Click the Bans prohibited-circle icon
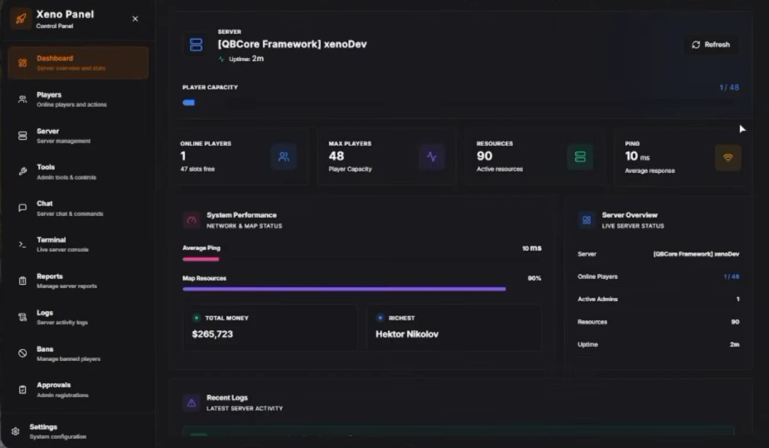 pos(23,353)
